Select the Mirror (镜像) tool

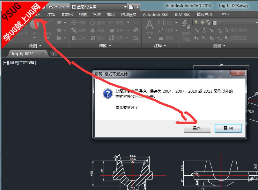[x=97, y=30]
